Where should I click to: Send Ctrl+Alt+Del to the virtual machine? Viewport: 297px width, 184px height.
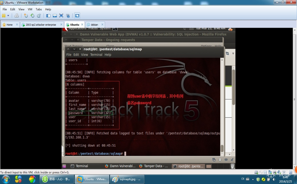(x=16, y=16)
